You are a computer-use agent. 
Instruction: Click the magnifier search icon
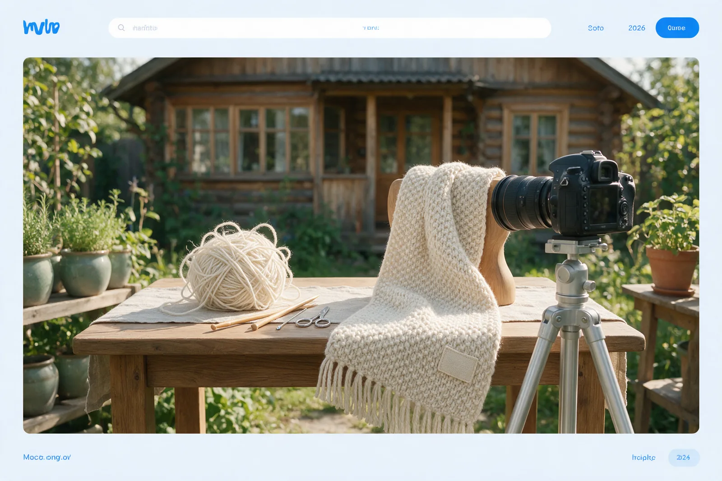tap(121, 27)
